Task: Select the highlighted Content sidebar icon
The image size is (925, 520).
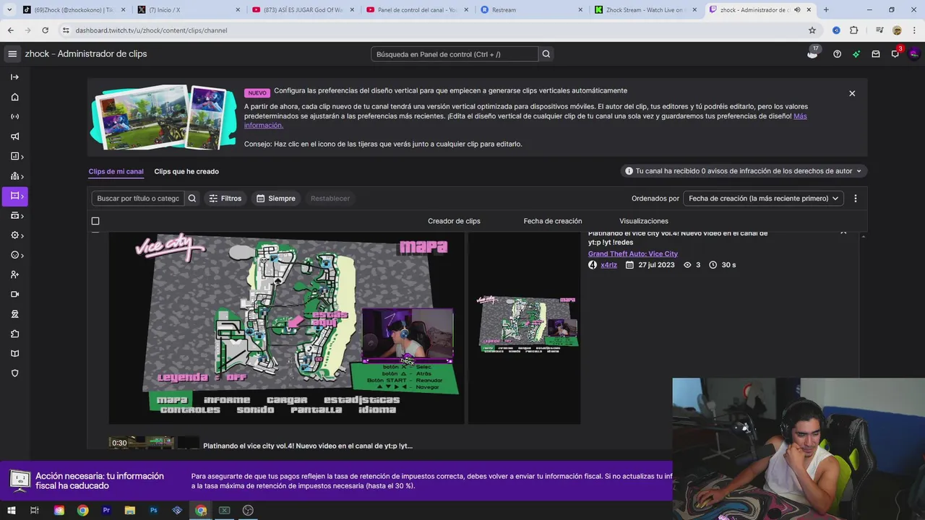Action: [x=14, y=196]
